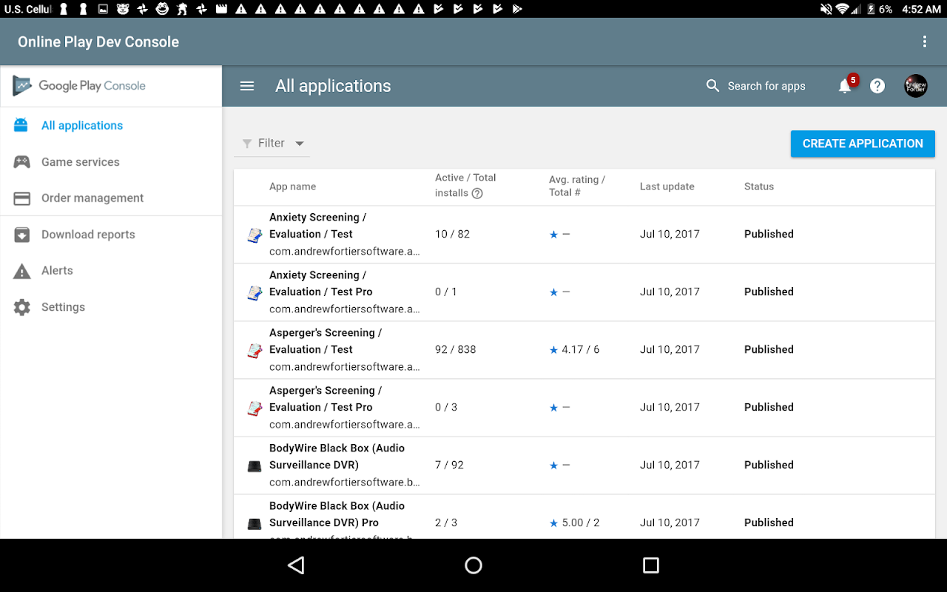The image size is (947, 592).
Task: Click the installs help info icon
Action: click(477, 193)
